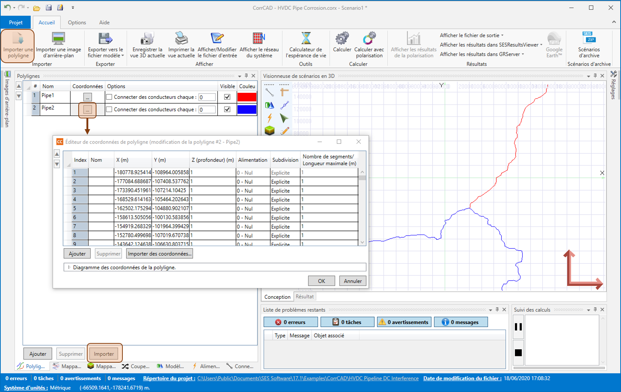Toggle Visible checkbox for Pipe1

pos(227,97)
